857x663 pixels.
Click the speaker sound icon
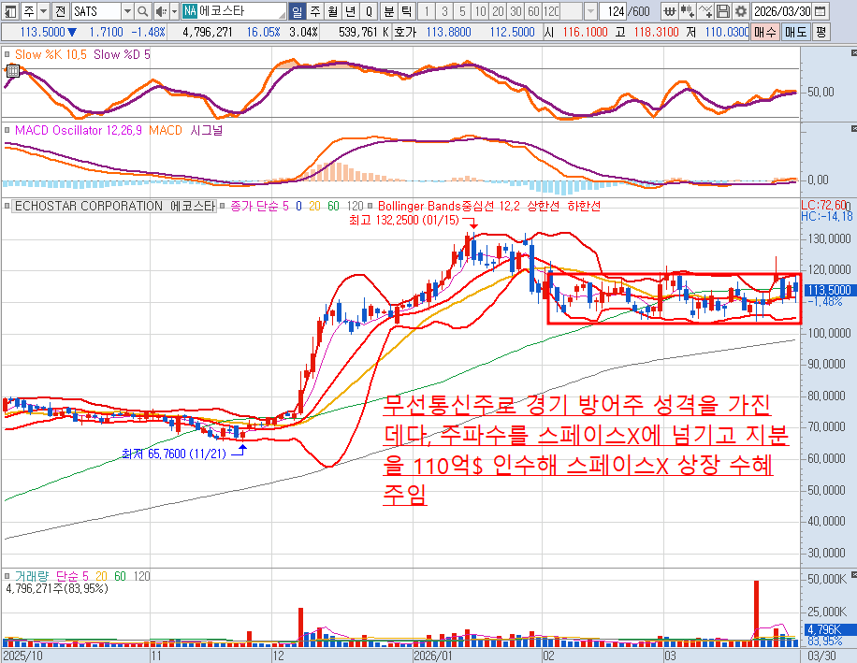tap(160, 11)
